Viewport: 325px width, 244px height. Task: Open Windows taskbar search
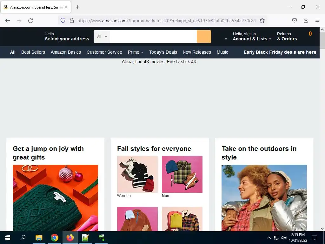coord(23,238)
